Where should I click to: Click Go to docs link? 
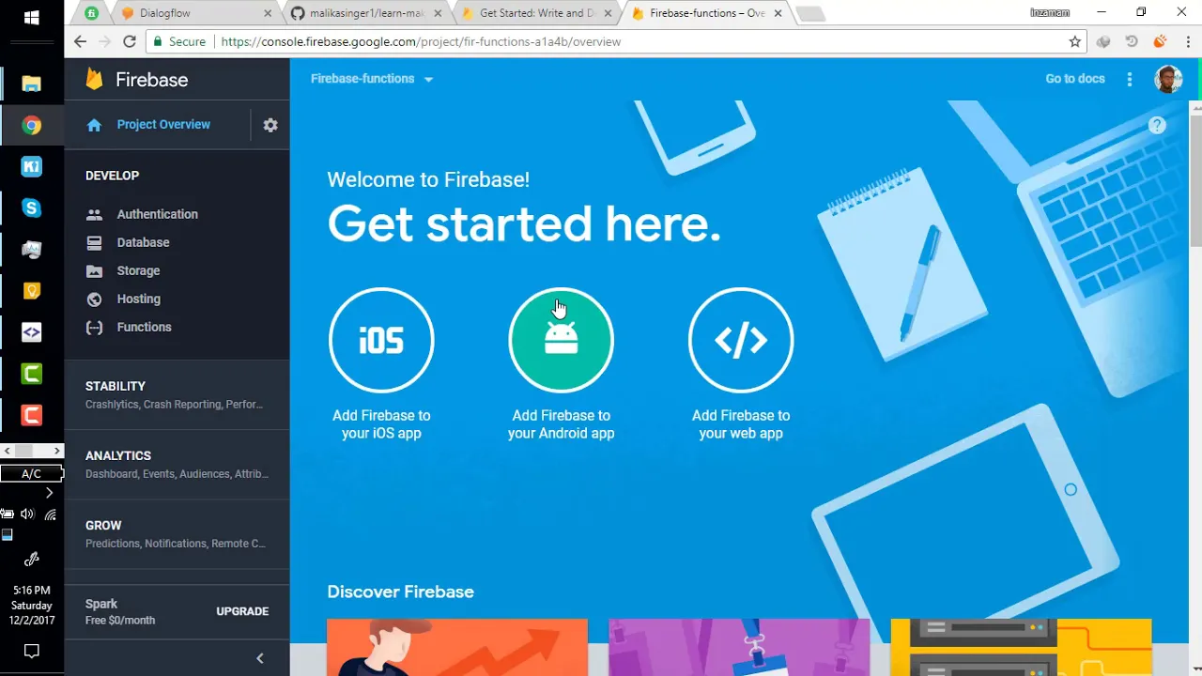(1075, 79)
